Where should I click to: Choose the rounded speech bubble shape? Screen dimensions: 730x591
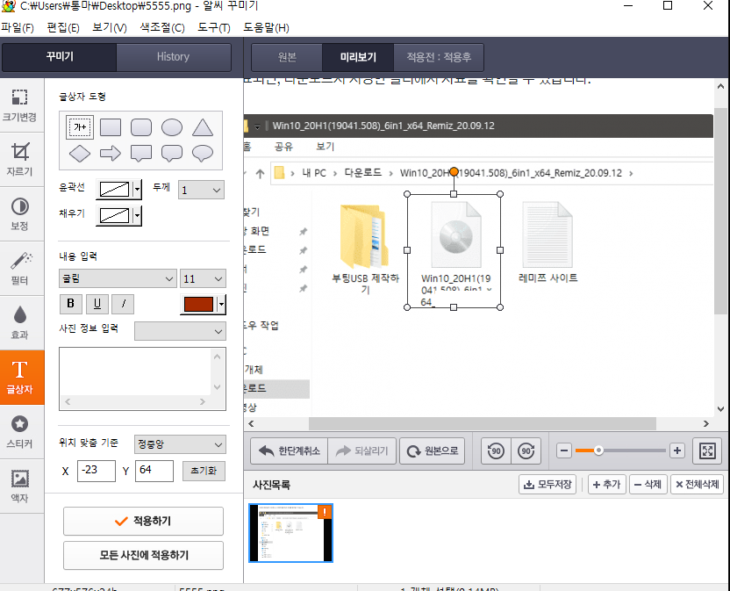point(172,154)
